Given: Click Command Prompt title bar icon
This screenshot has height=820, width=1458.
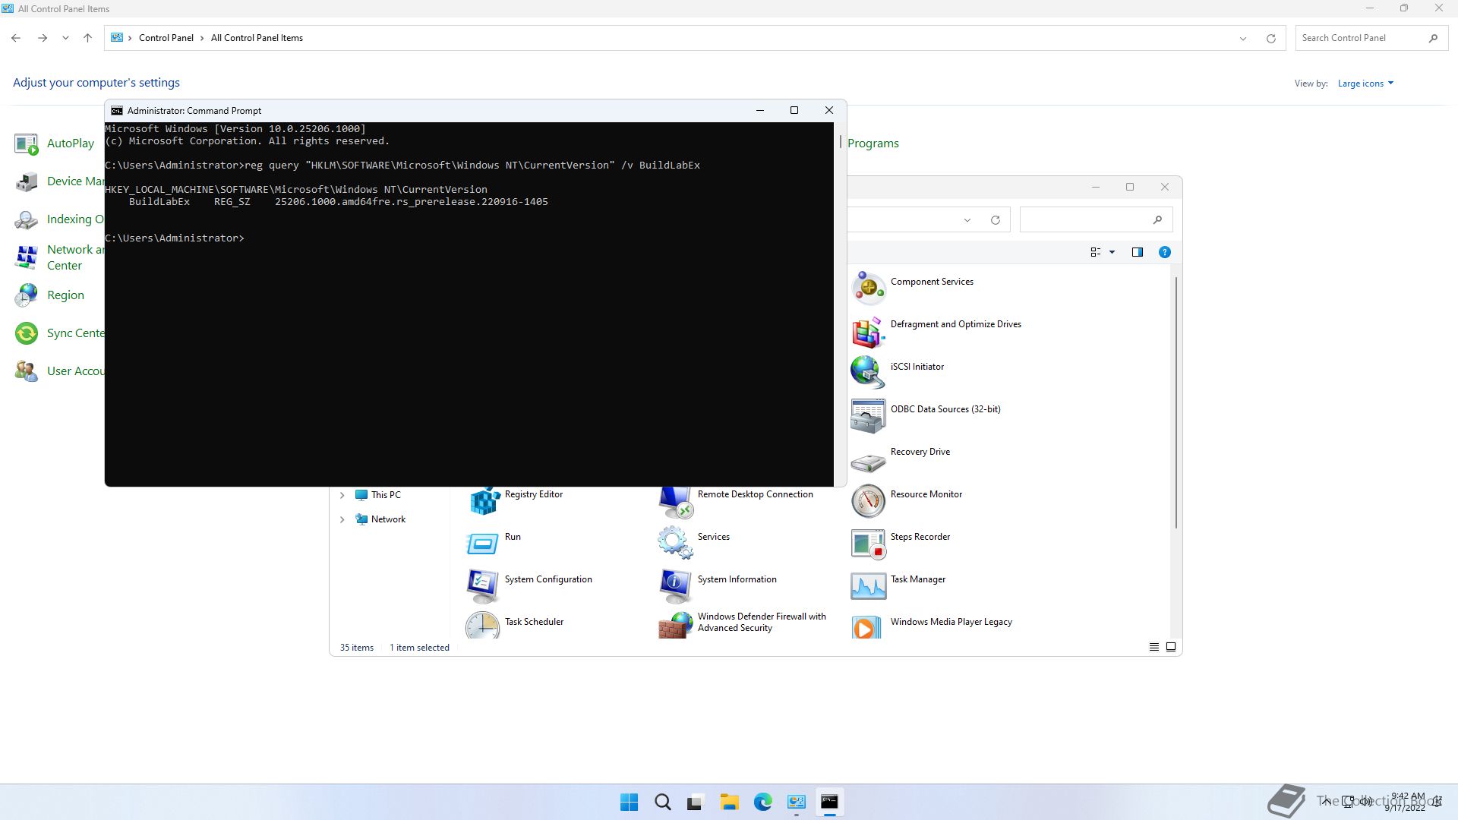Looking at the screenshot, I should [117, 111].
